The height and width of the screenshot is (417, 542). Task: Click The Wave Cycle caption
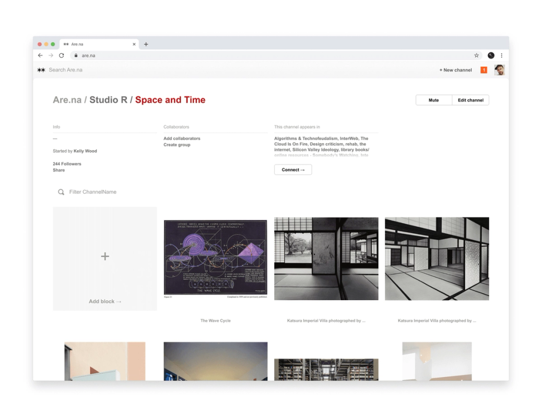tap(215, 321)
